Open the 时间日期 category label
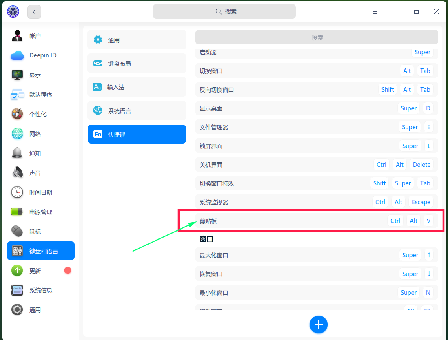The image size is (448, 340). coord(41,193)
